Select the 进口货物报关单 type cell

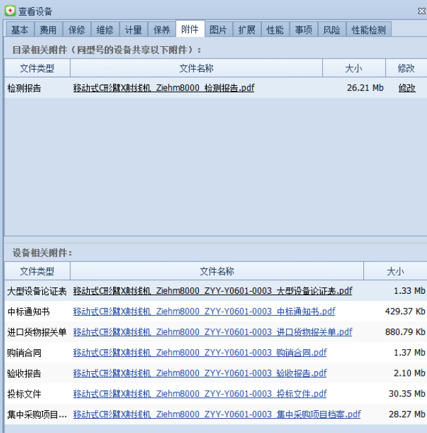coord(37,332)
